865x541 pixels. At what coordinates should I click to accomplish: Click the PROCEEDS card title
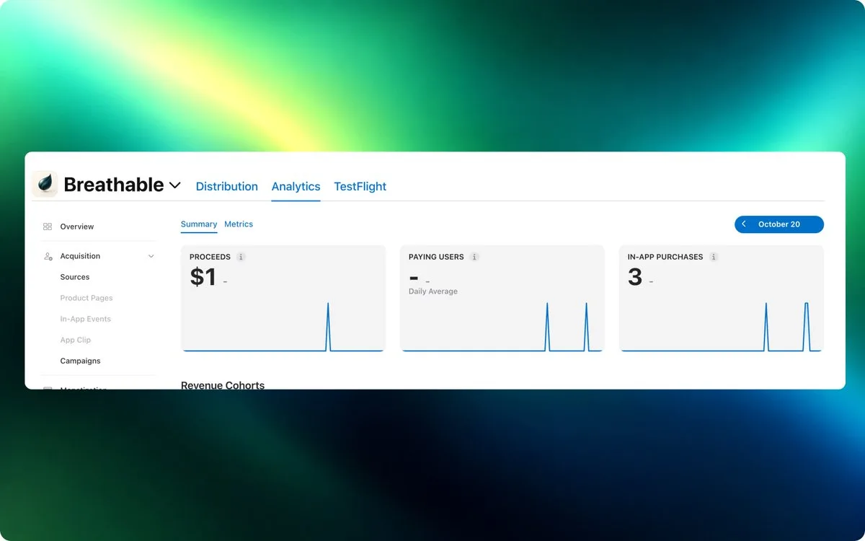210,257
